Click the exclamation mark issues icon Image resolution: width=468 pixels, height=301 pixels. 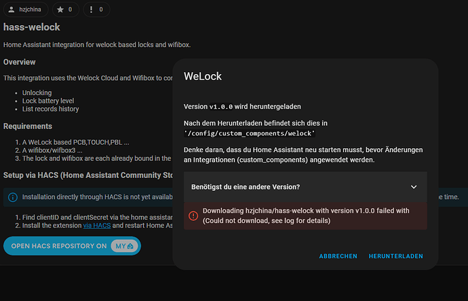click(x=91, y=10)
